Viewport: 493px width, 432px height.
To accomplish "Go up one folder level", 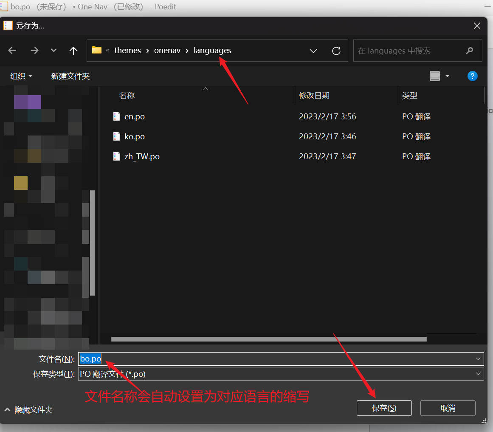I will coord(73,51).
